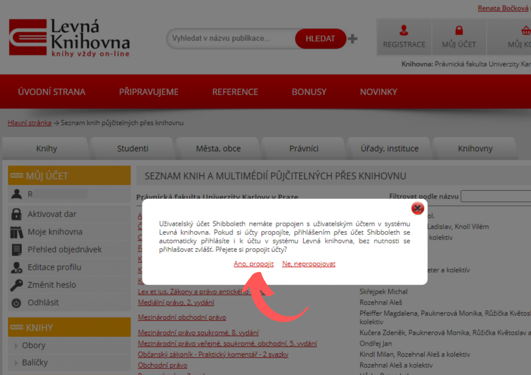Click the power icon for Odhlásit
The height and width of the screenshot is (375, 531).
17,303
